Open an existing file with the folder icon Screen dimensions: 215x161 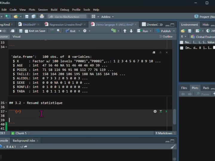16,17
